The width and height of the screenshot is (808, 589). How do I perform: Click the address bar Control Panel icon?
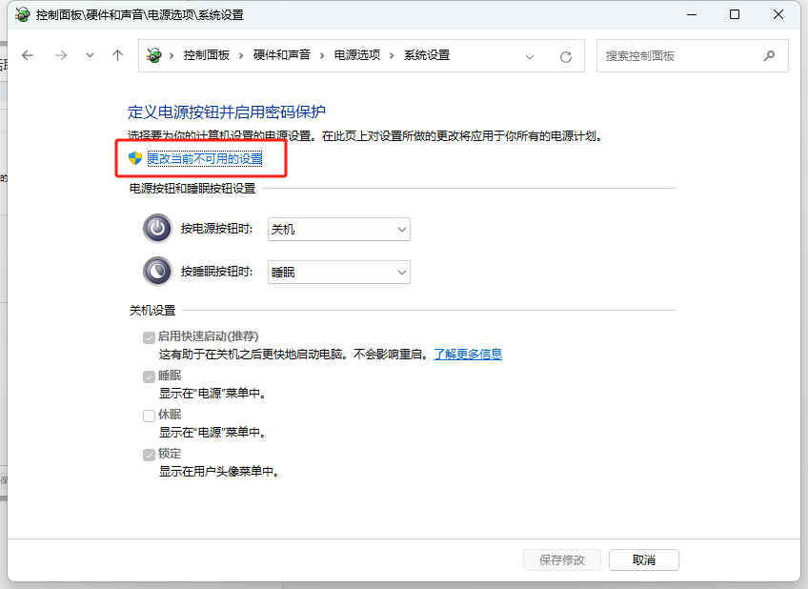pyautogui.click(x=154, y=56)
